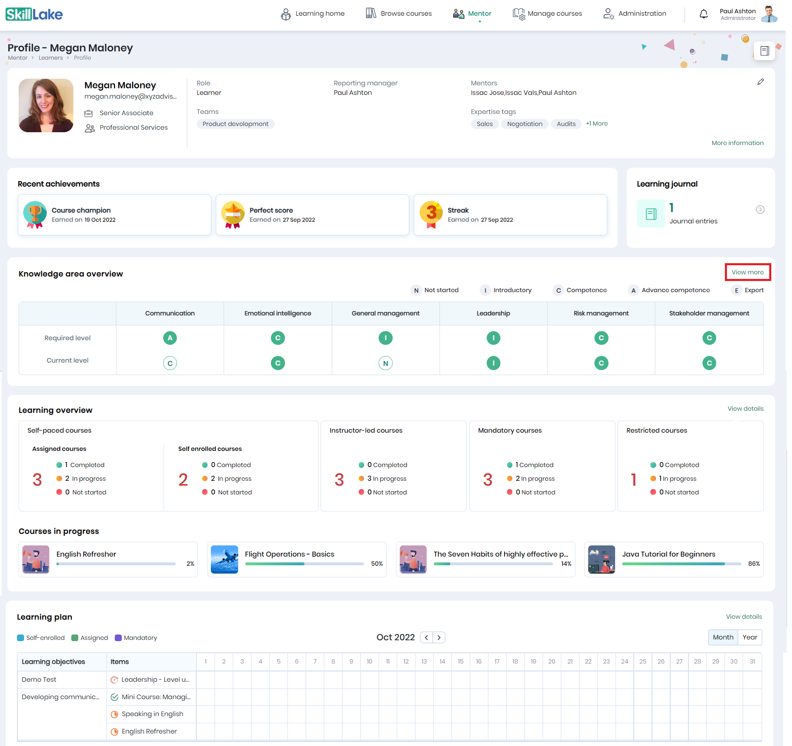Click the Course champion trophy badge
792x746 pixels.
point(35,214)
